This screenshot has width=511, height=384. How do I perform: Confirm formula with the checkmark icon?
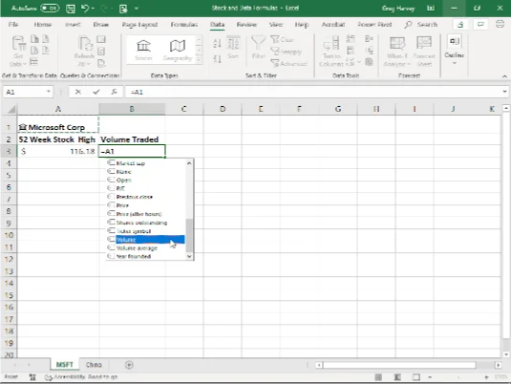(96, 92)
